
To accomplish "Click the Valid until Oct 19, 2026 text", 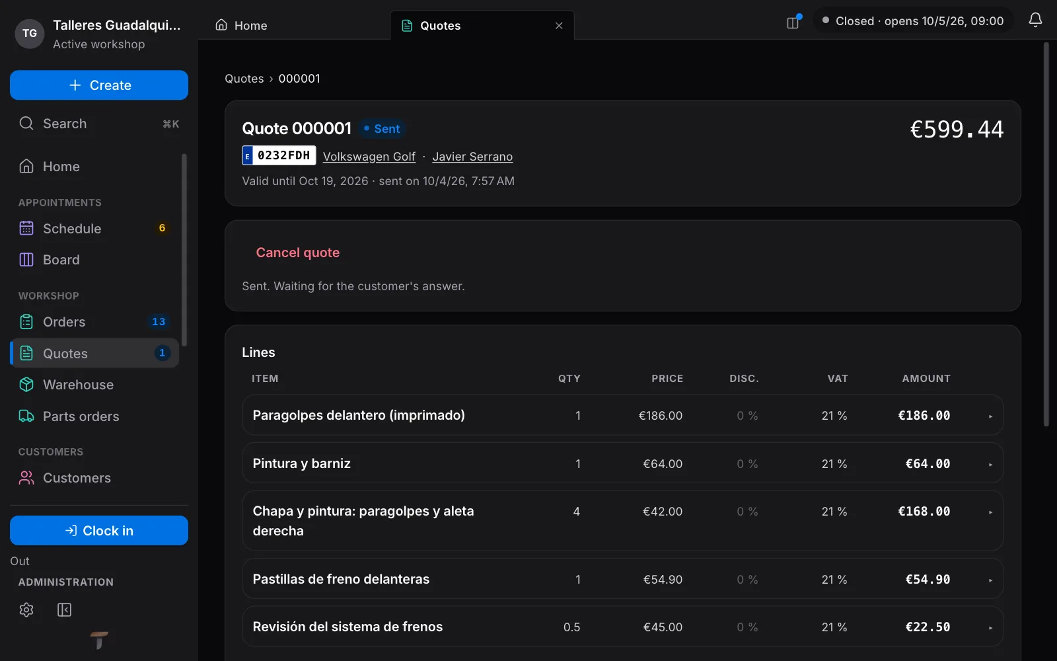I will (305, 181).
